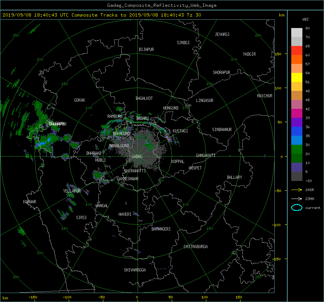Click the RAMDURG city label

115,116
